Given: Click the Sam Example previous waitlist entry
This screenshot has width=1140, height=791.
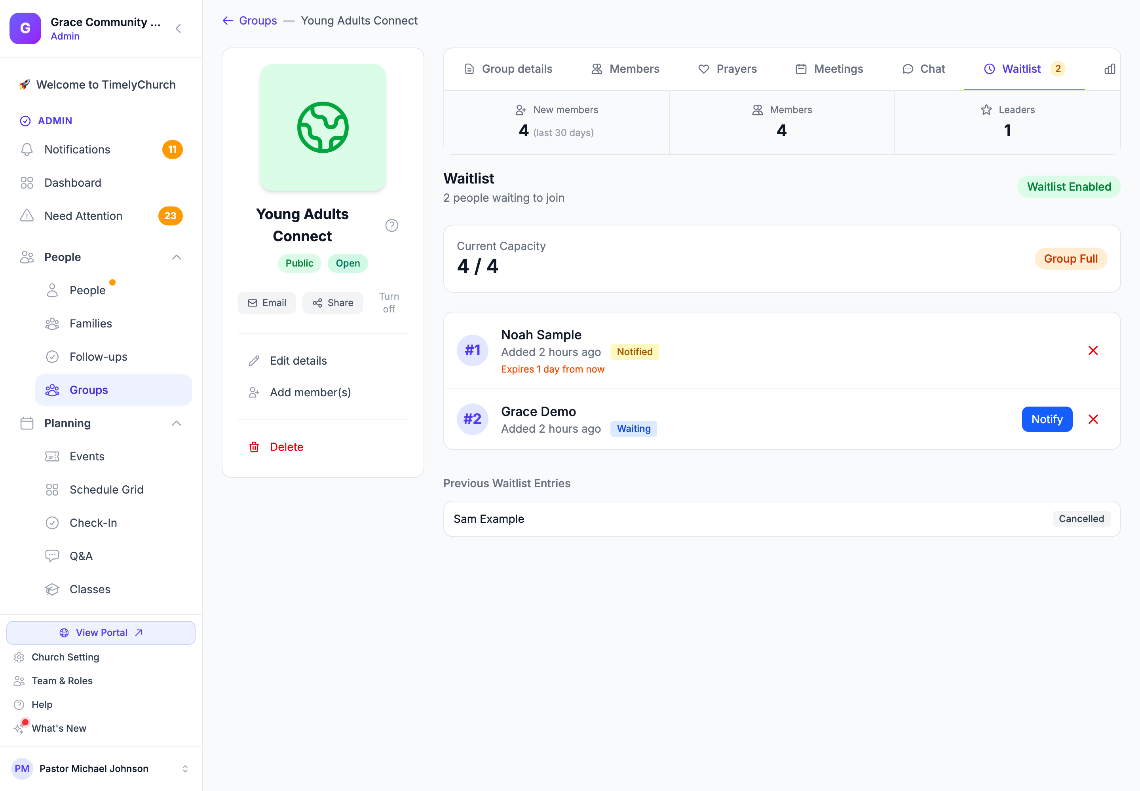Looking at the screenshot, I should [782, 519].
